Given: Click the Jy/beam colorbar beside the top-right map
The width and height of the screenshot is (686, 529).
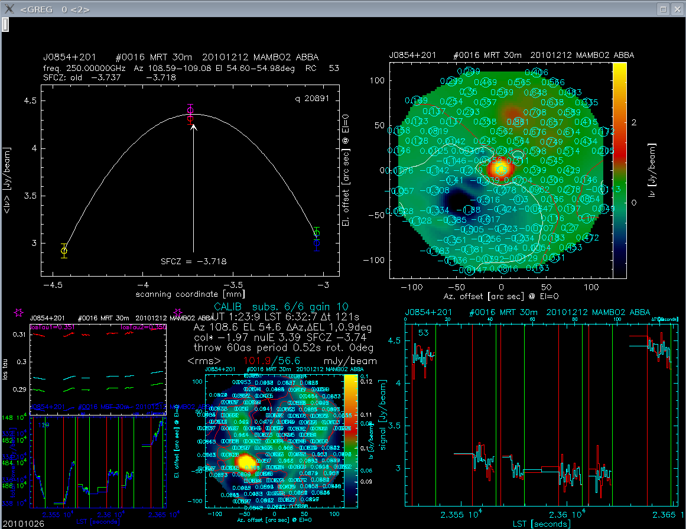Looking at the screenshot, I should 619,170.
